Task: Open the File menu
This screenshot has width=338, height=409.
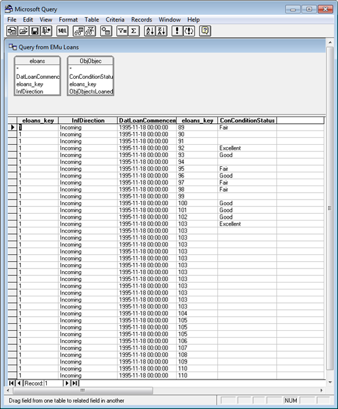Action: click(12, 20)
